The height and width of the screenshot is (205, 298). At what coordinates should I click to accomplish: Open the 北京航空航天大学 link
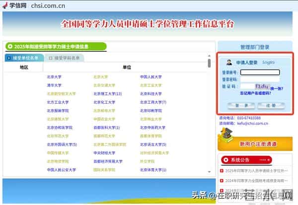coord(61,94)
